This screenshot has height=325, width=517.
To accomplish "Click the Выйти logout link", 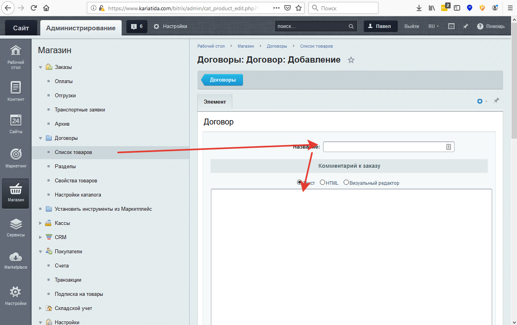I will click(412, 26).
